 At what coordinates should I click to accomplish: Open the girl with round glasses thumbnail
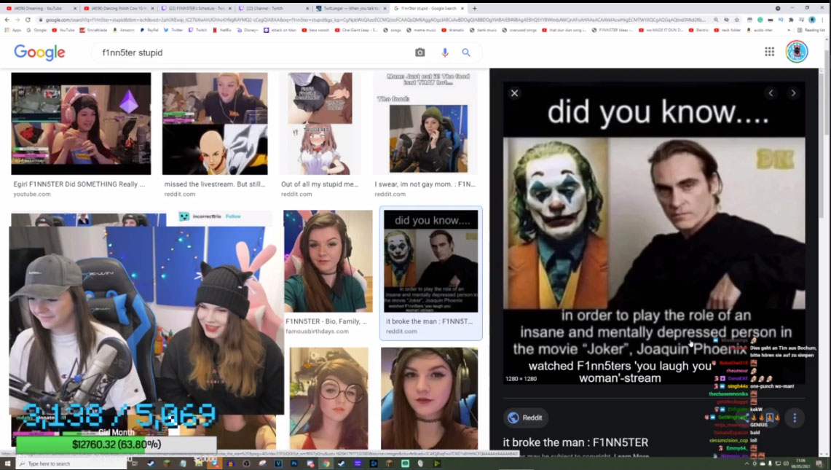click(x=328, y=399)
